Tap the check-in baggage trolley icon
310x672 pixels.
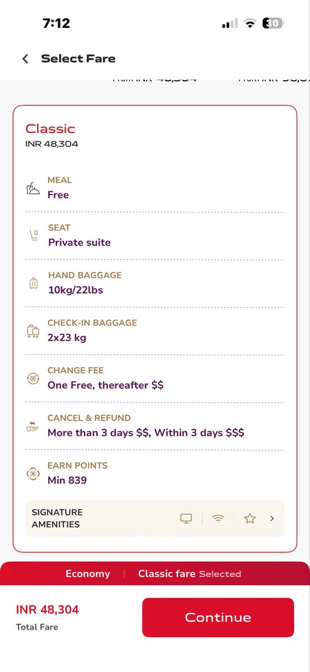33,332
